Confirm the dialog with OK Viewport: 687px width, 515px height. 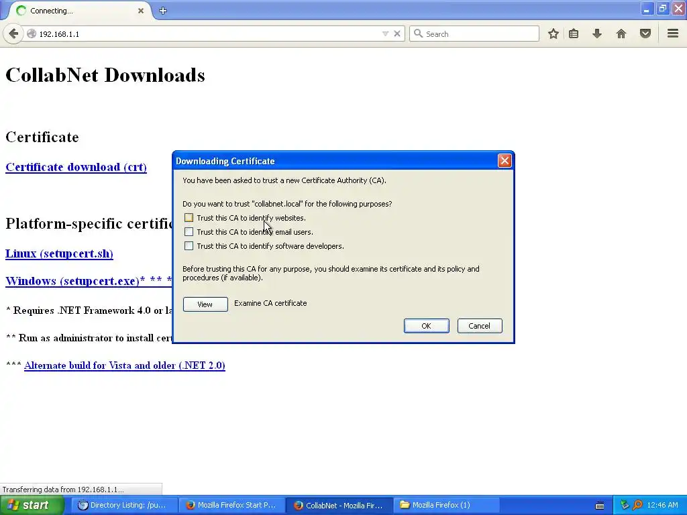(426, 326)
